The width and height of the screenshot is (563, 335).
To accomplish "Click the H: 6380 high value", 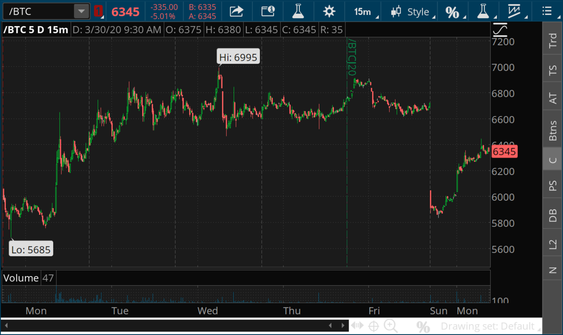I will (223, 30).
